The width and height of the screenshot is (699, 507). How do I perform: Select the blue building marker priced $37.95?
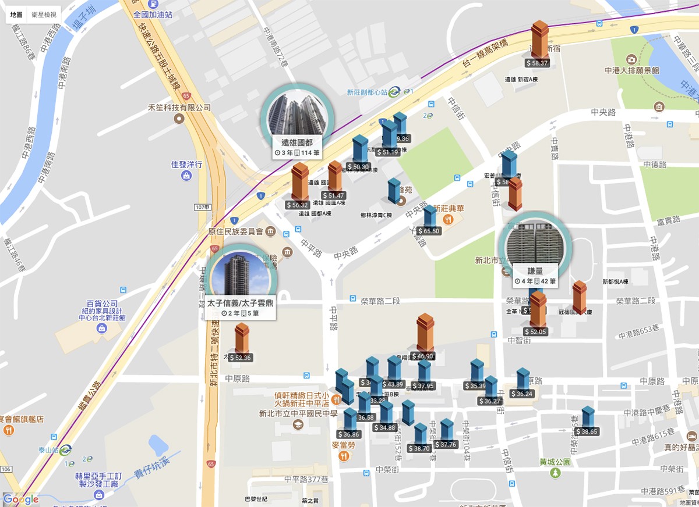click(x=424, y=375)
